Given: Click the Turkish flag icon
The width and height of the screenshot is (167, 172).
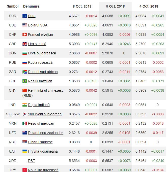Looking at the screenshot, I should (x=25, y=170).
